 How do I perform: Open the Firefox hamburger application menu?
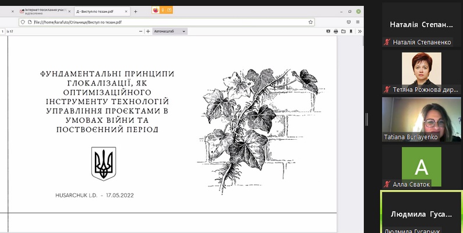tap(359, 22)
